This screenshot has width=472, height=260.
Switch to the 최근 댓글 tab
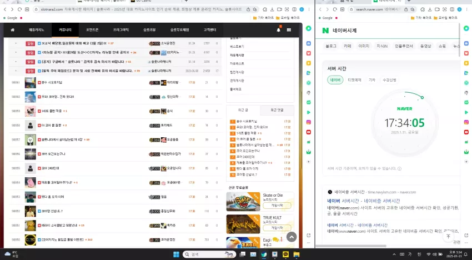pyautogui.click(x=277, y=110)
